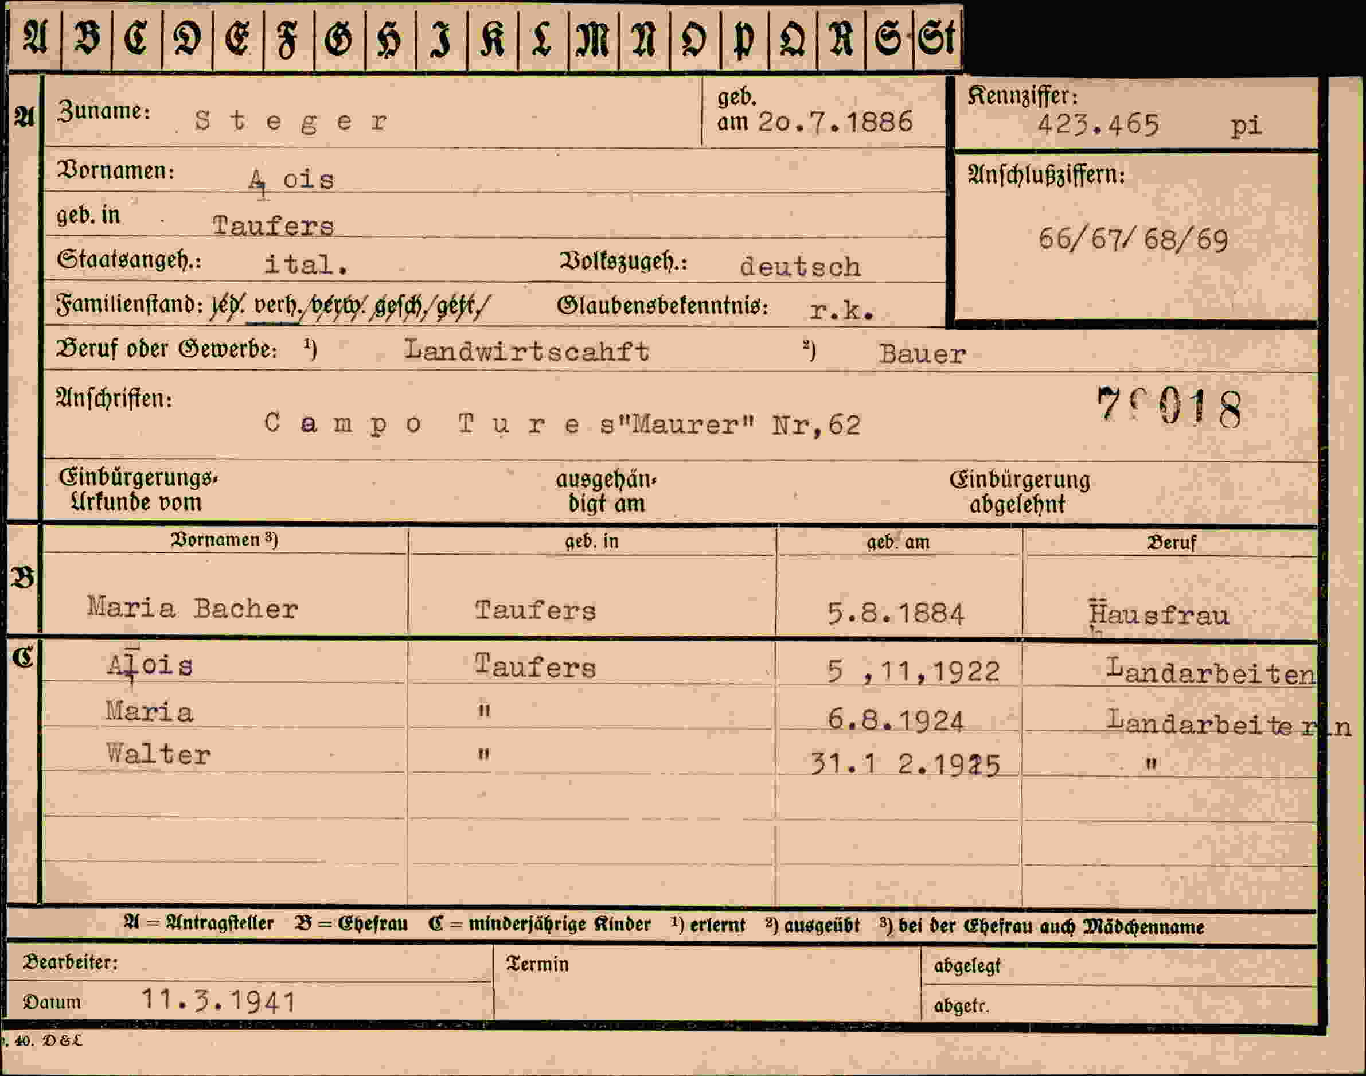Click the Kennziffer number "423.465"
Screen dimensions: 1366x1076
point(1098,124)
